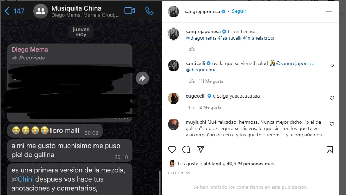
Task: Forward Diego Mema's message with the arrow icon
Action: pyautogui.click(x=142, y=78)
